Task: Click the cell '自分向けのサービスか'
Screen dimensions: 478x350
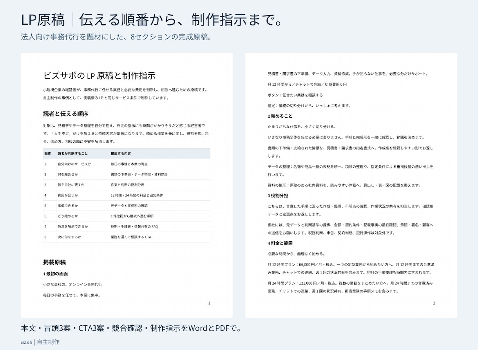Action: [x=74, y=164]
